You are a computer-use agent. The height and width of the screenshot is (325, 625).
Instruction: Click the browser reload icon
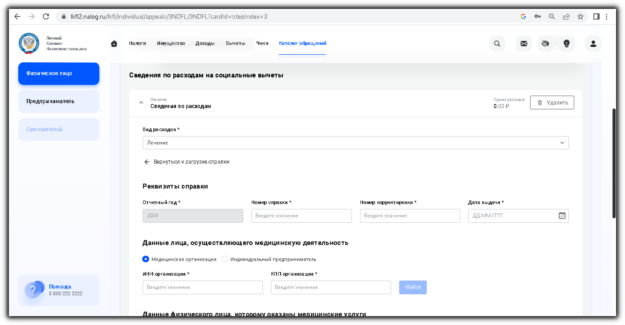pos(46,16)
